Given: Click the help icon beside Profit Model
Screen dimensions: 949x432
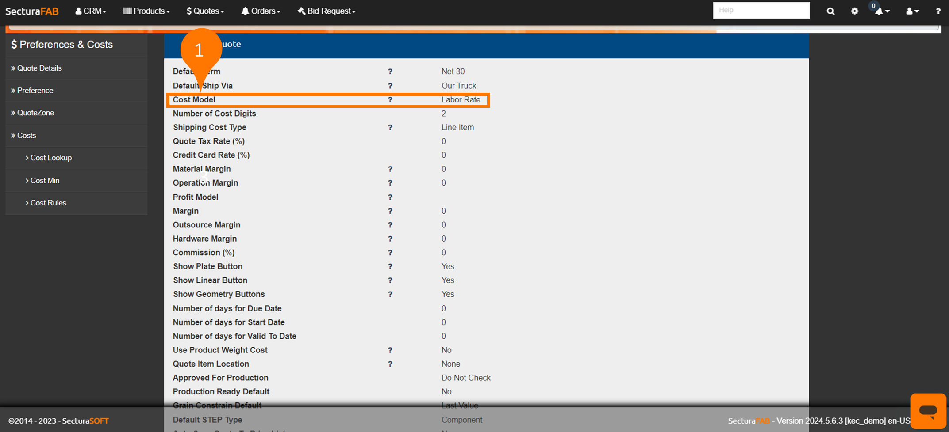Looking at the screenshot, I should 390,197.
